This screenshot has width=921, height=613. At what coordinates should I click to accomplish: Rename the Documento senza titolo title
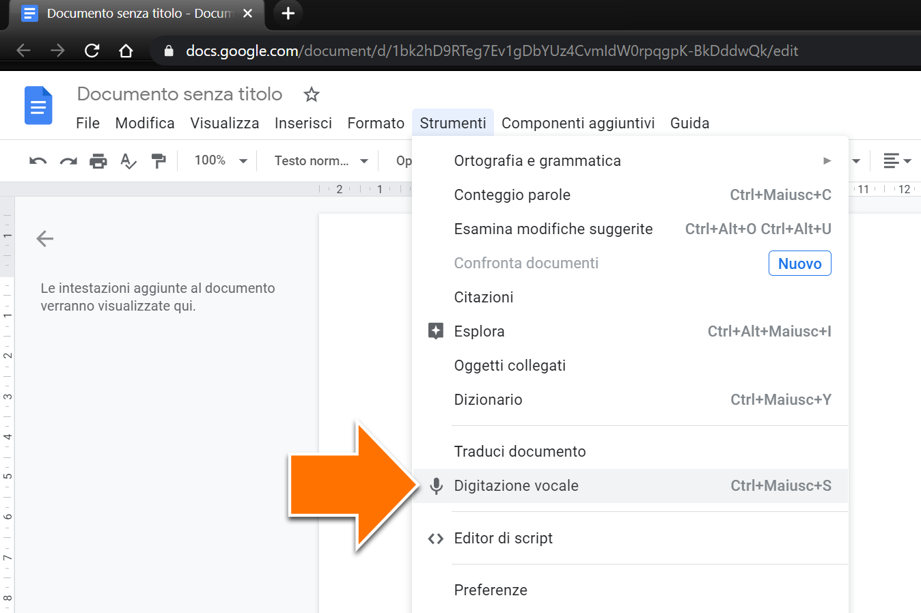(180, 94)
